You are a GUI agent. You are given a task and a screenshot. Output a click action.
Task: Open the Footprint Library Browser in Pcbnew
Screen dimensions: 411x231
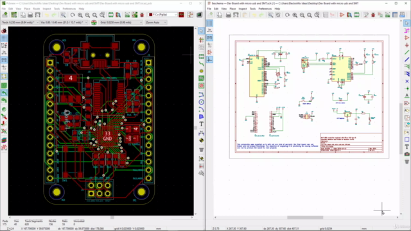click(118, 15)
